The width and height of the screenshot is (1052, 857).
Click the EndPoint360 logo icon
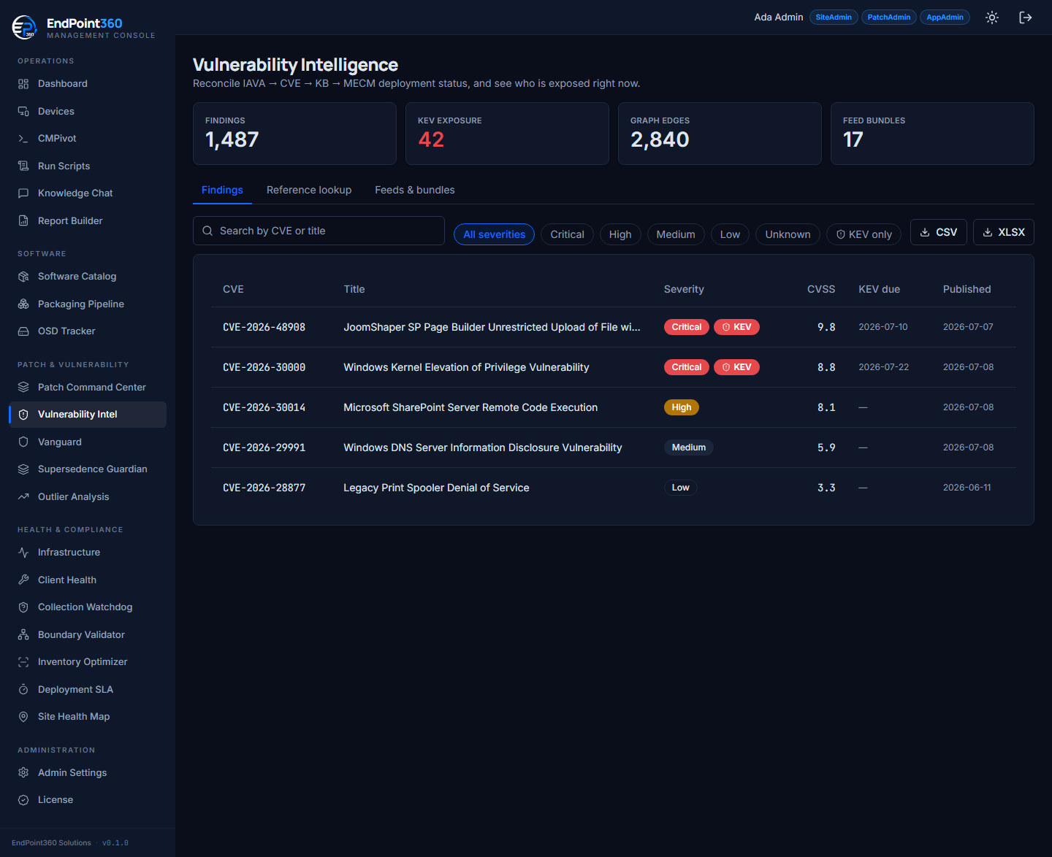click(x=24, y=28)
